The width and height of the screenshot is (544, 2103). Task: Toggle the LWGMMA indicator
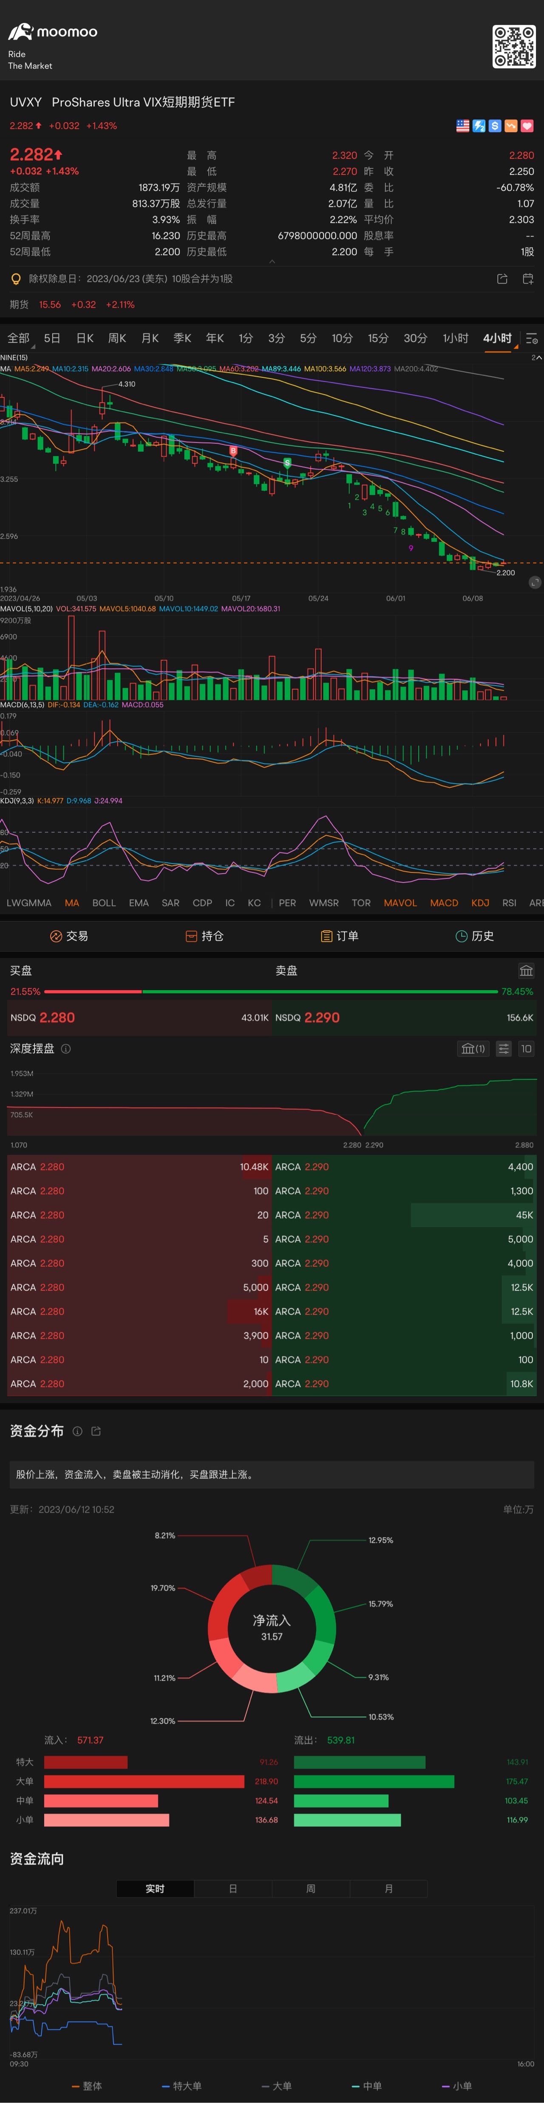tap(28, 903)
